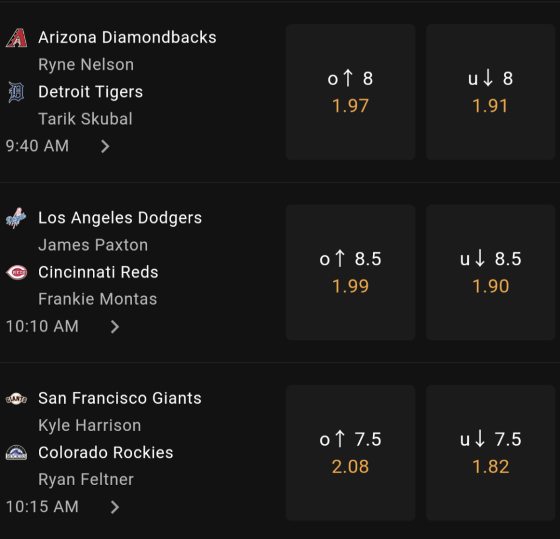Click the Colorado Rockies logo
Screen dimensions: 560x539
pos(16,452)
